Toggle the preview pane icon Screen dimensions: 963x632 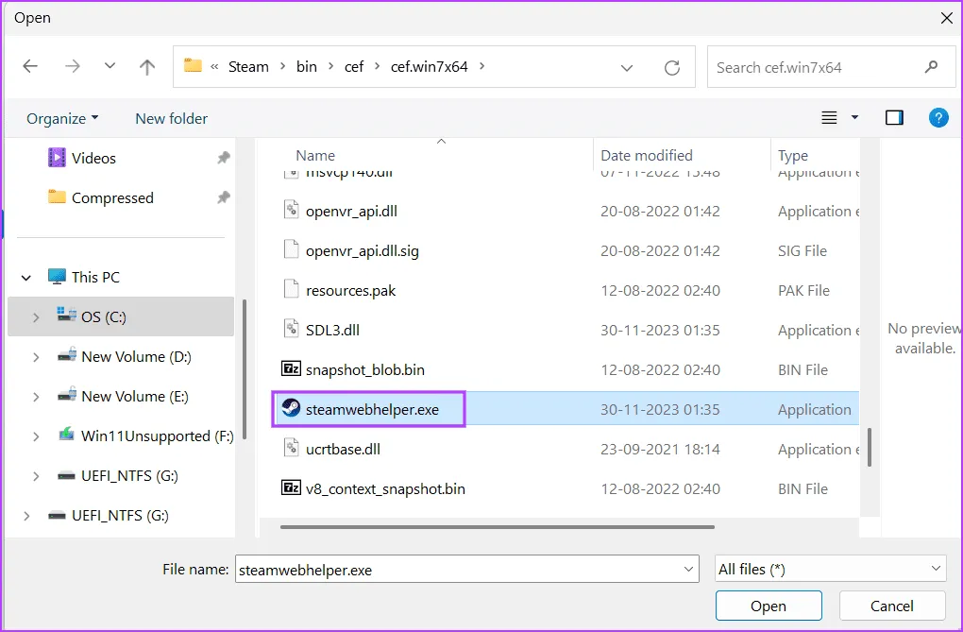point(894,118)
